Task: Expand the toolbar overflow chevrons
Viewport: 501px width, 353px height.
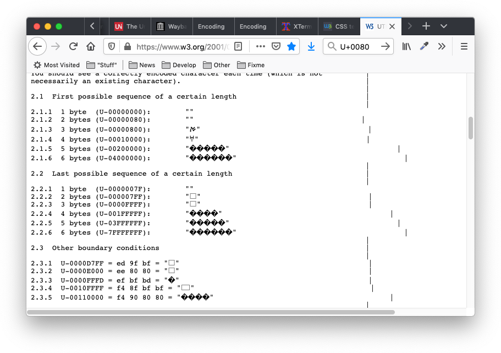Action: tap(442, 47)
